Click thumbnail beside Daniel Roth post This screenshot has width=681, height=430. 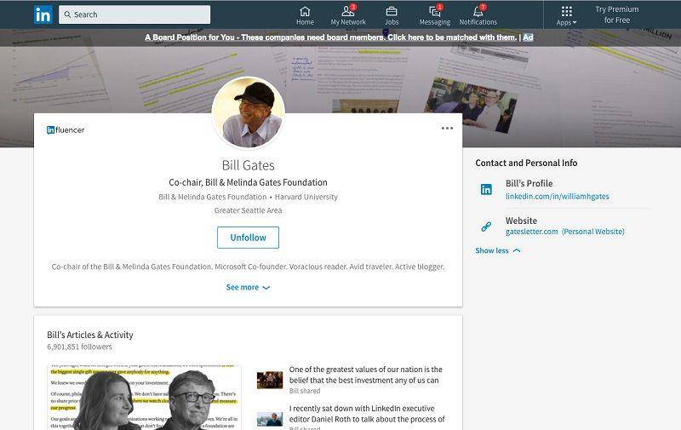pos(270,419)
